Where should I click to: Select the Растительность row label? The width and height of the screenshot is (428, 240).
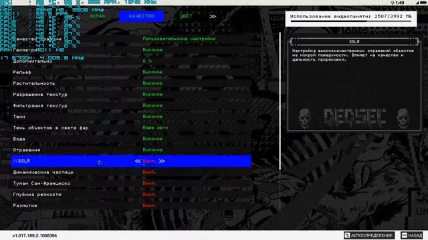coord(34,83)
